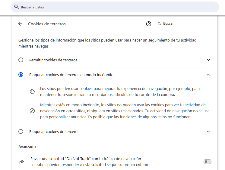Expand the Bloquear cookies de terceros details
Screen dimensions: 225x170
[x=208, y=131]
